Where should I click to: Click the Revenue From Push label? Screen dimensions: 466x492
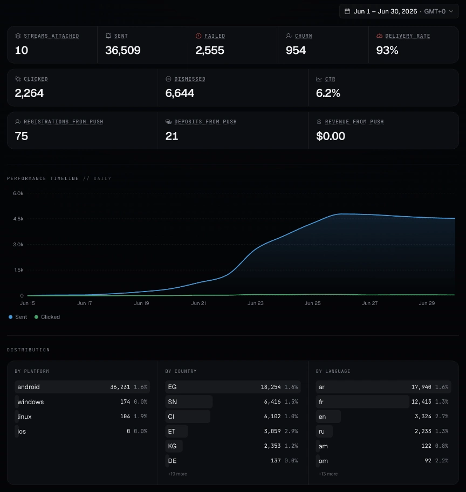pyautogui.click(x=354, y=121)
